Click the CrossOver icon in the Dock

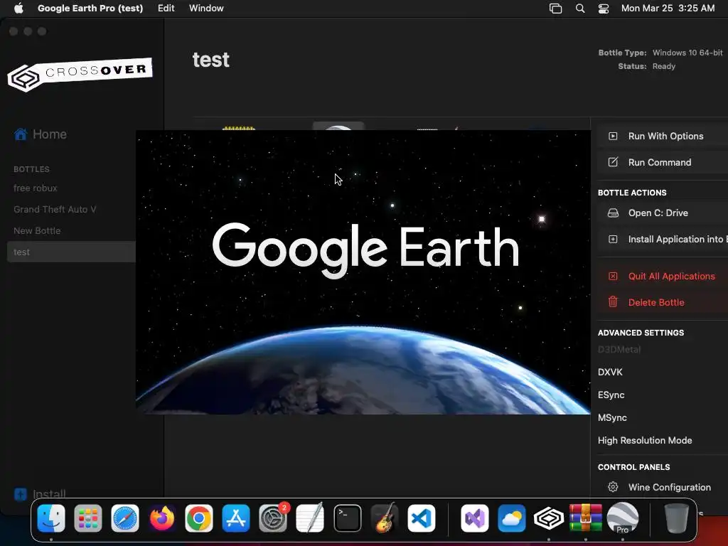549,518
